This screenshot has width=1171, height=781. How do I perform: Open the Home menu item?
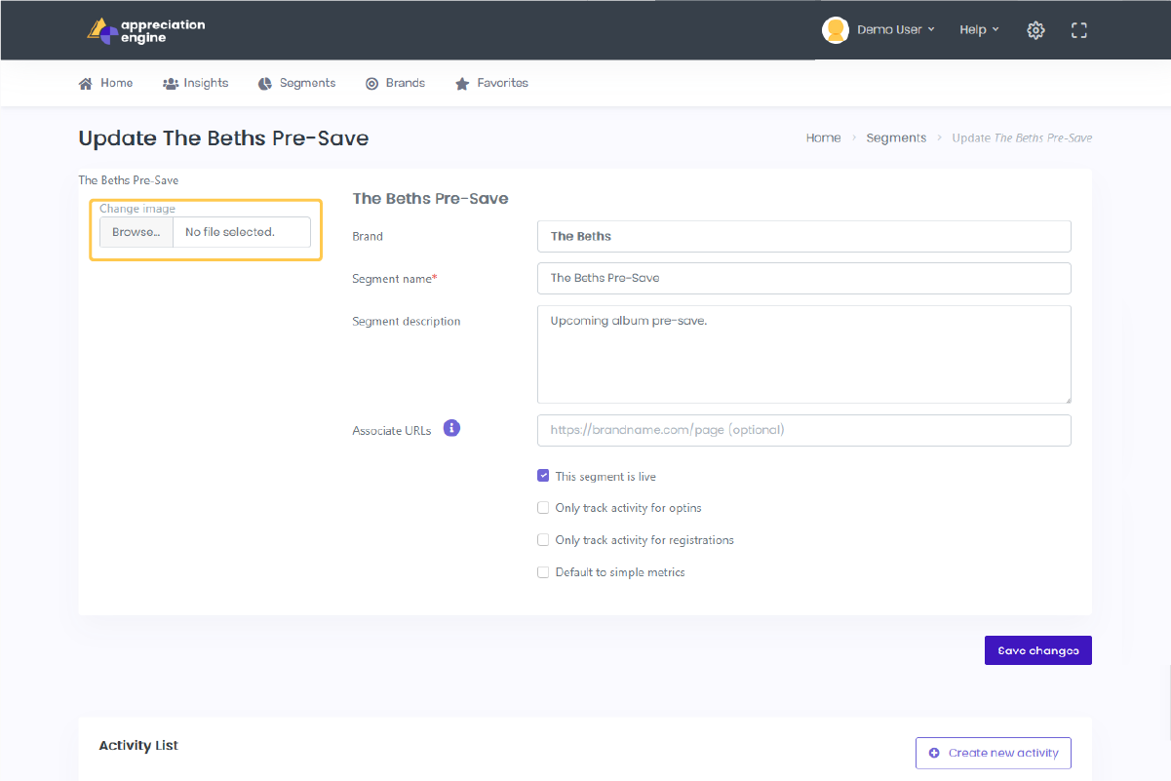point(105,84)
